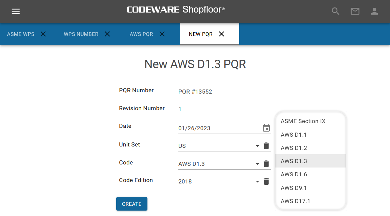Image resolution: width=390 pixels, height=216 pixels.
Task: Click the 'New AWS D1.3 PQR' heading
Action: [195, 64]
